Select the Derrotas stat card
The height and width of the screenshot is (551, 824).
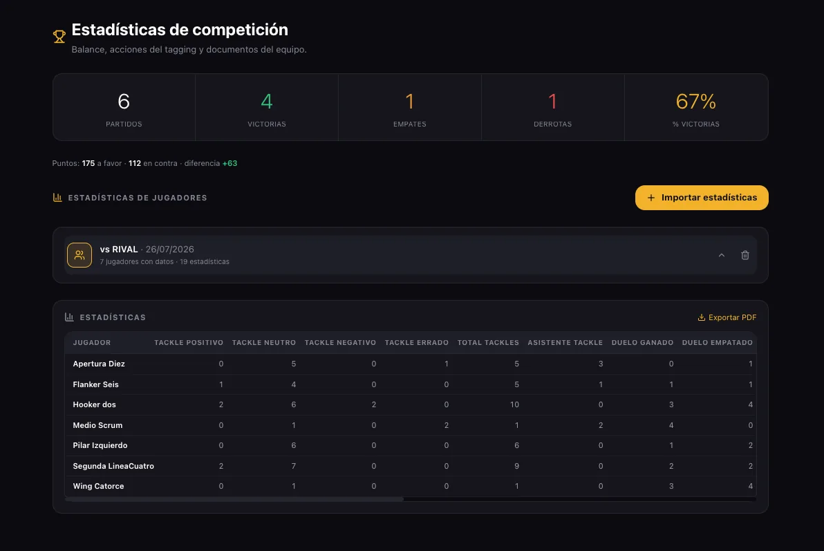pyautogui.click(x=553, y=107)
